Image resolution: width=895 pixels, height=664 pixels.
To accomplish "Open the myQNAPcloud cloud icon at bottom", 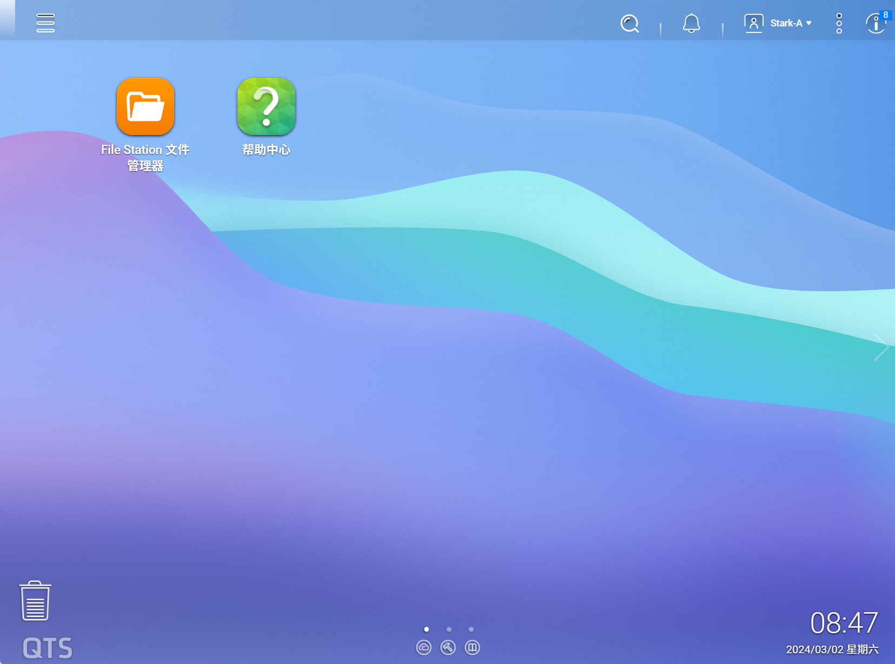I will [423, 647].
